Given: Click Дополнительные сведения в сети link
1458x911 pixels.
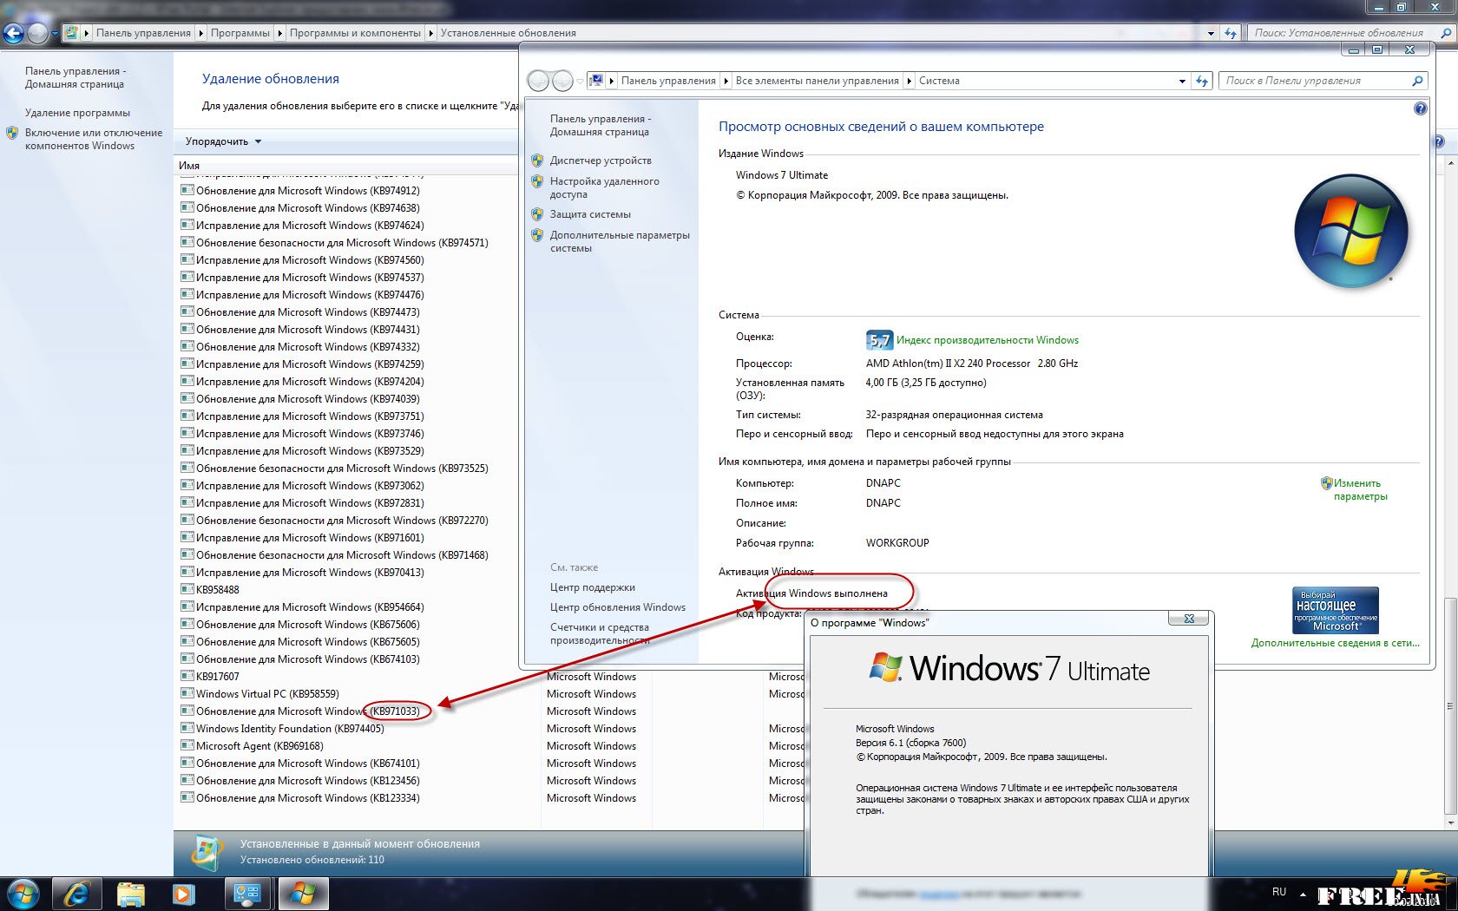Looking at the screenshot, I should tap(1336, 643).
